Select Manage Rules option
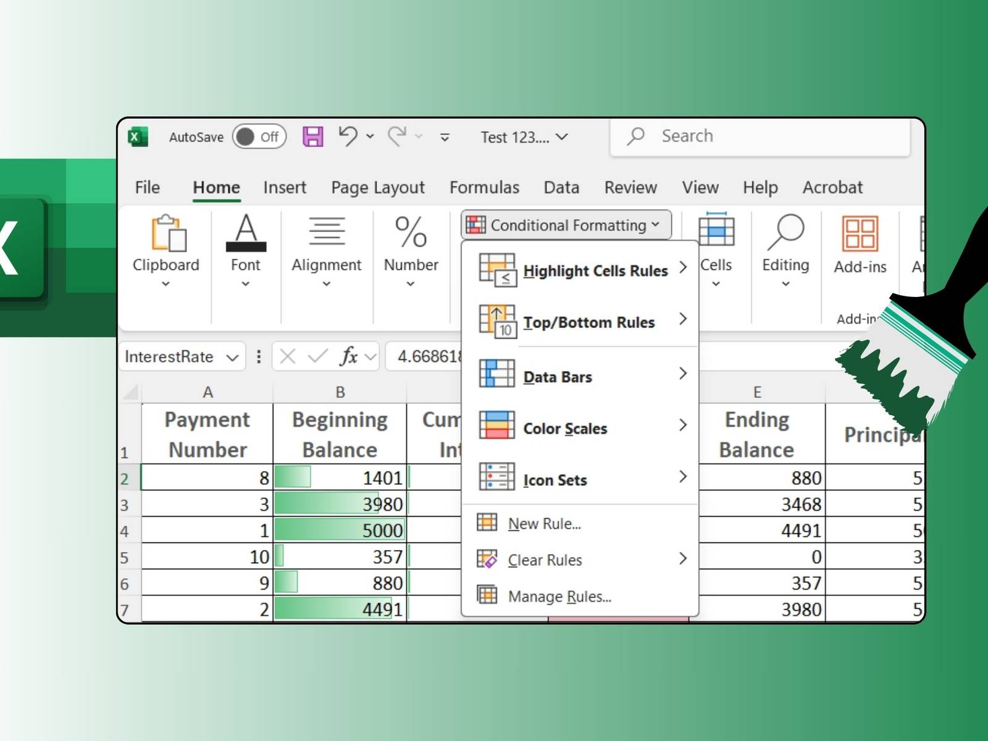The height and width of the screenshot is (741, 988). coord(559,597)
